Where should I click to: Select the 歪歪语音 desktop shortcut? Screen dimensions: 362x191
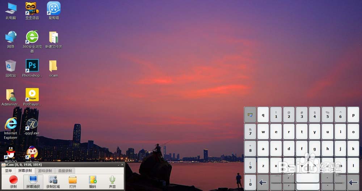point(32,11)
